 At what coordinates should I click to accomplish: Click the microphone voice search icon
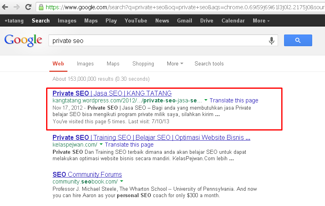(271, 41)
